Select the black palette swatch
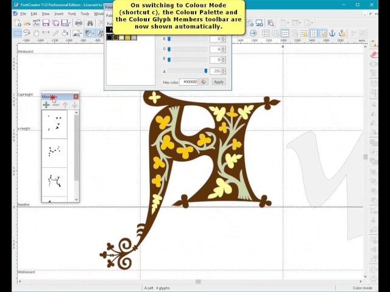This screenshot has height=292, width=390. (x=110, y=37)
